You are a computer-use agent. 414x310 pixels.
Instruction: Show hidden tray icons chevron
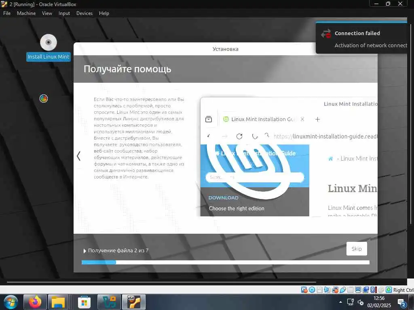pyautogui.click(x=340, y=302)
